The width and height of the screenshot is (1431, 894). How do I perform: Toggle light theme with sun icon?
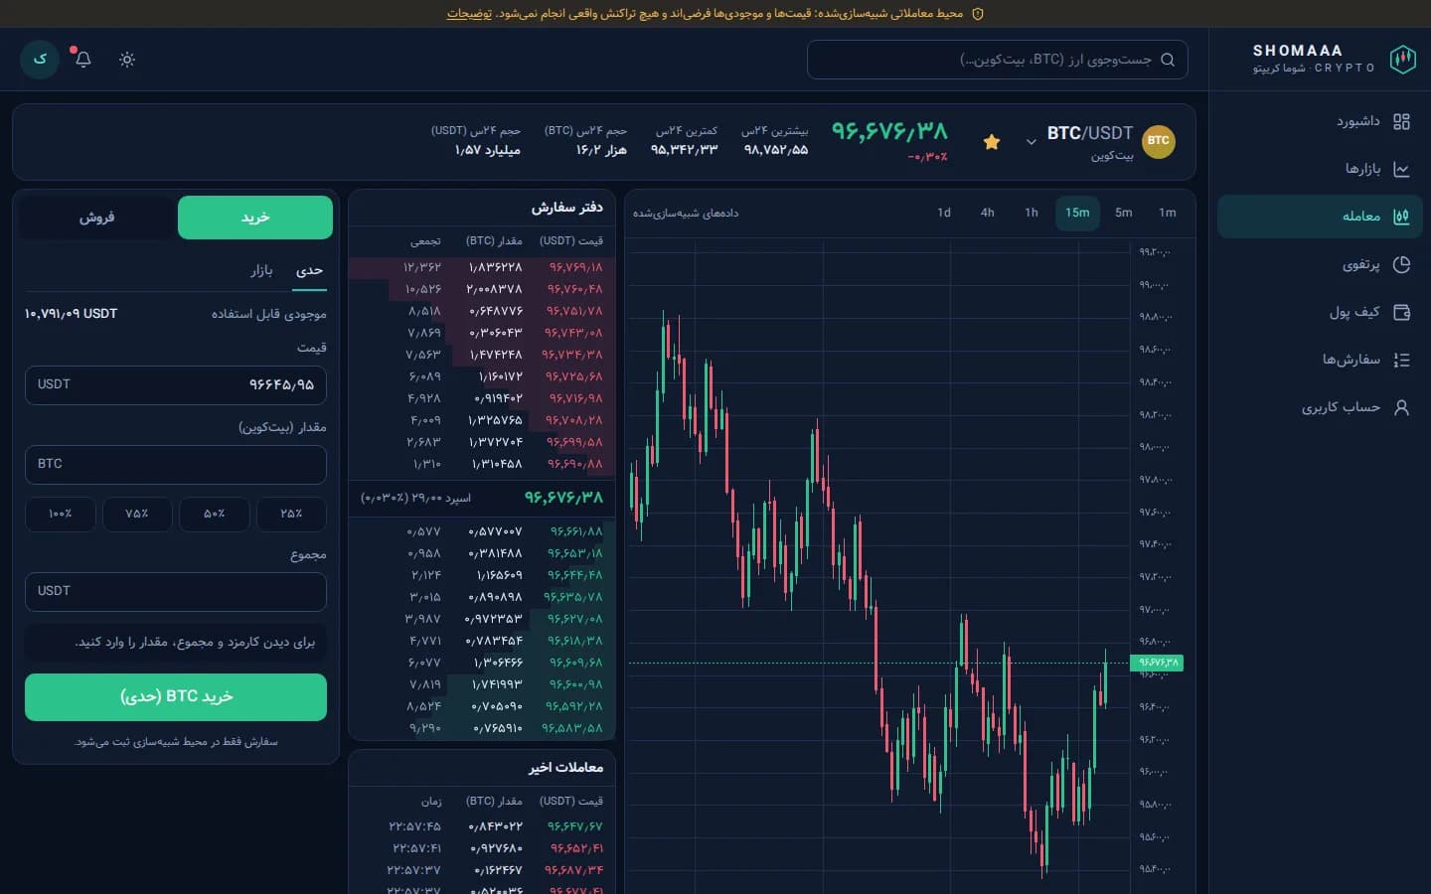127,60
